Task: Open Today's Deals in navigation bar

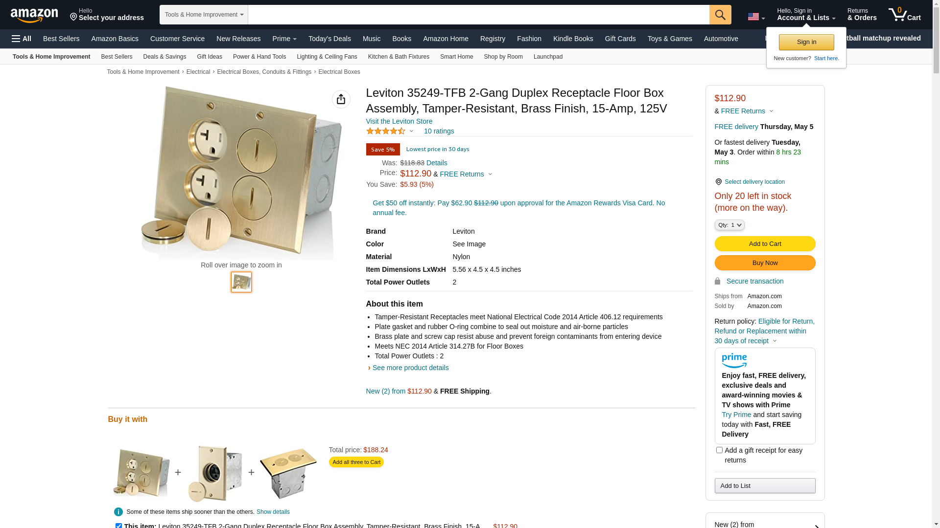Action: (x=329, y=39)
